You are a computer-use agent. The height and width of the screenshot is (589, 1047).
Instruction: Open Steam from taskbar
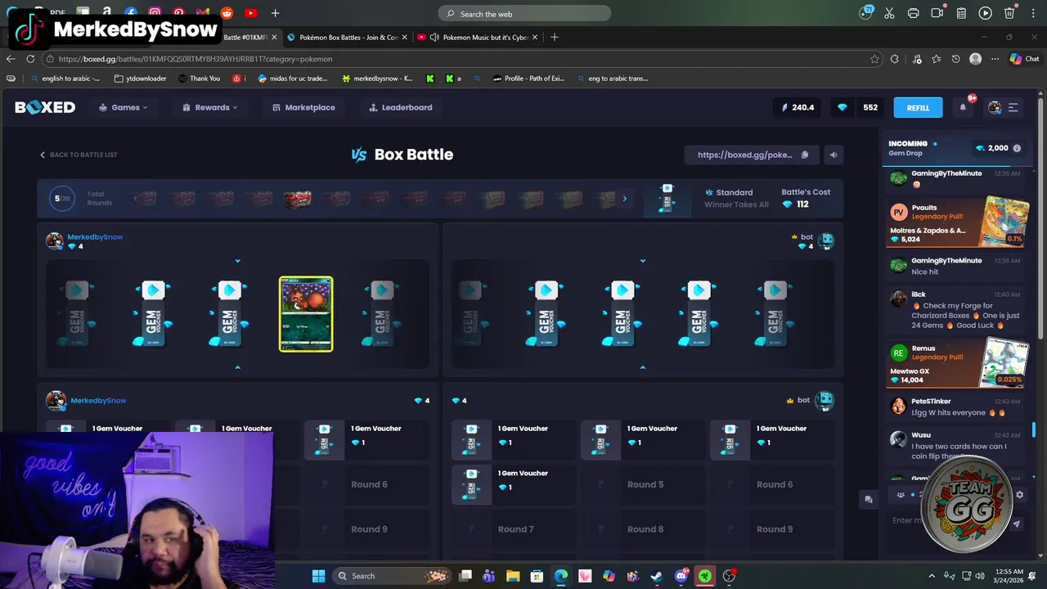coord(656,576)
